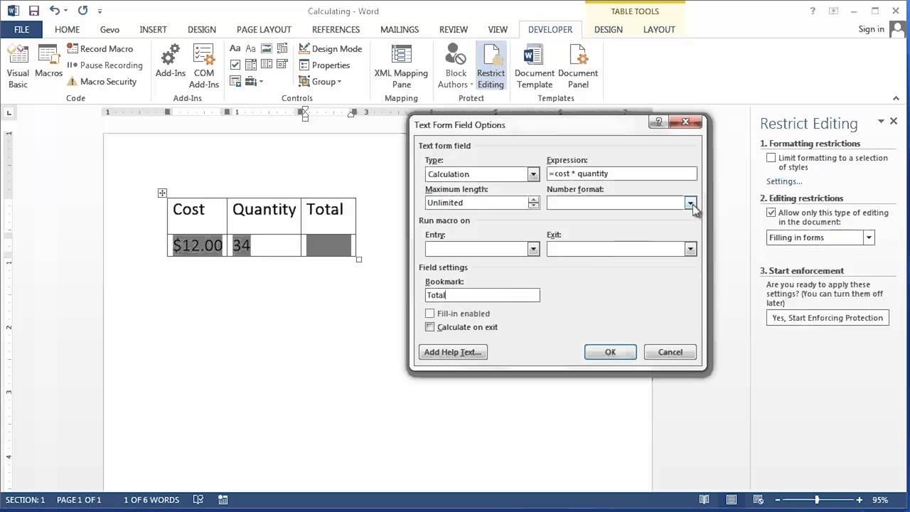Screen dimensions: 910x512
Task: Switch to the INSERT tab
Action: 153,29
